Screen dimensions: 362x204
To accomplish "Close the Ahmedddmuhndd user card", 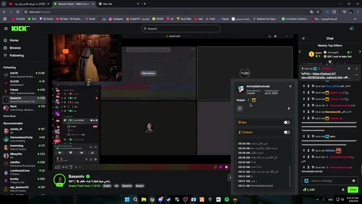I will 290,86.
